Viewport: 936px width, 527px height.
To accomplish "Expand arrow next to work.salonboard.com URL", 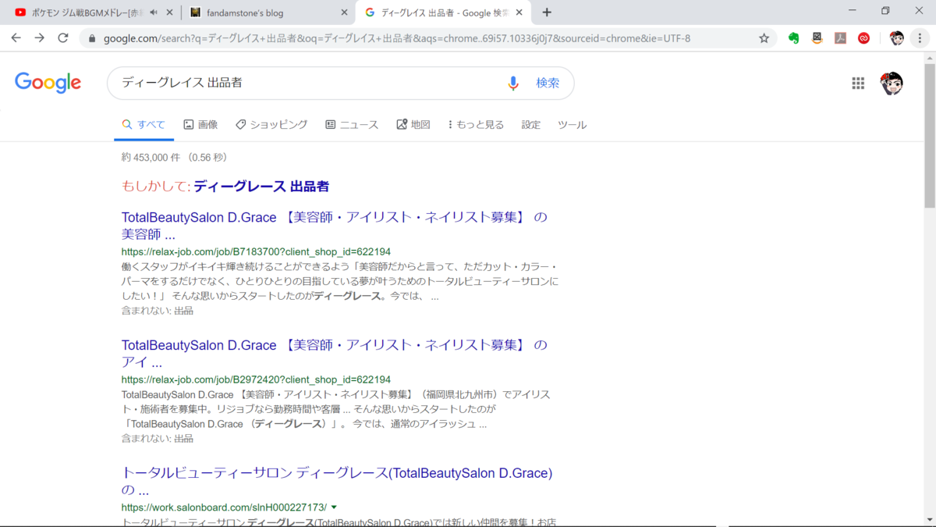I will pos(334,507).
